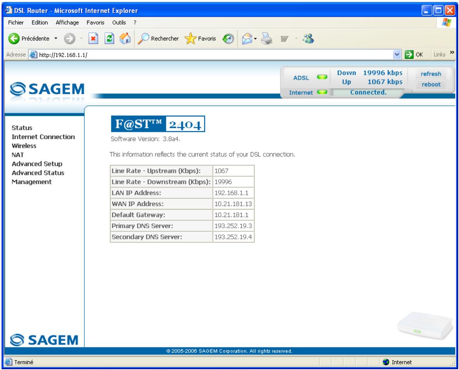Click Software Version: 3.8a4. text
This screenshot has width=459, height=370.
tap(145, 139)
